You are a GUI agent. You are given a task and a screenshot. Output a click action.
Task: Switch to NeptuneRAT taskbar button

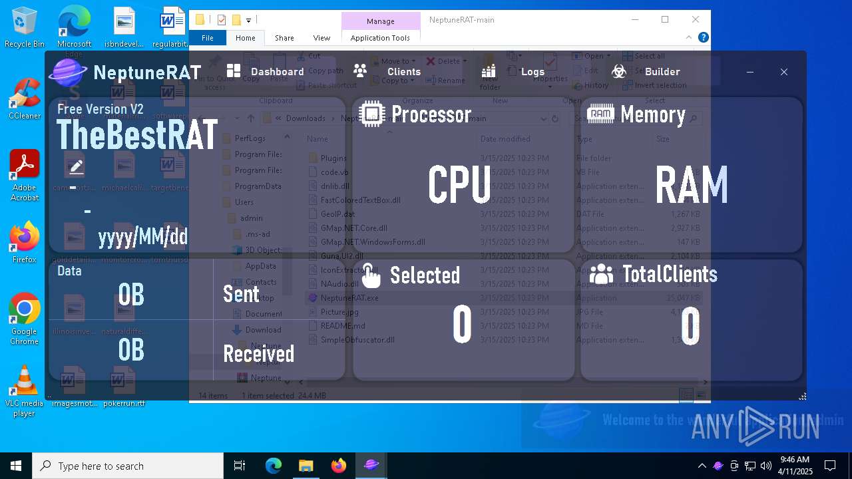[x=371, y=466]
